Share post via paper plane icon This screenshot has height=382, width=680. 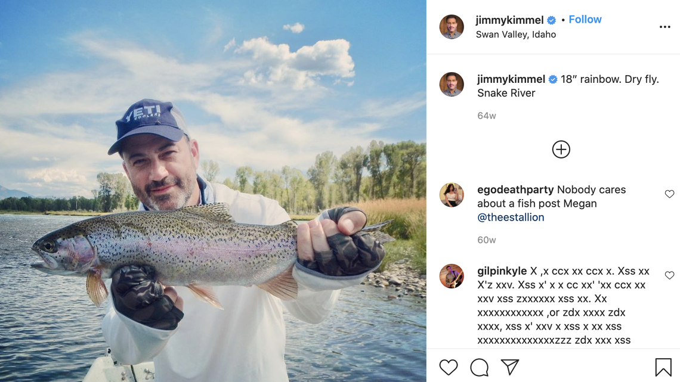509,367
